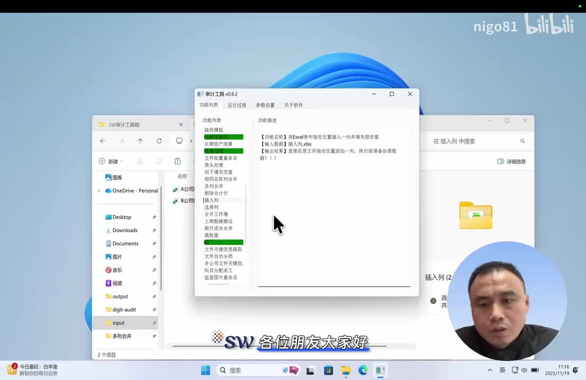Viewport: 586px width, 380px height.
Task: Open the 参数设置 tab
Action: click(265, 105)
